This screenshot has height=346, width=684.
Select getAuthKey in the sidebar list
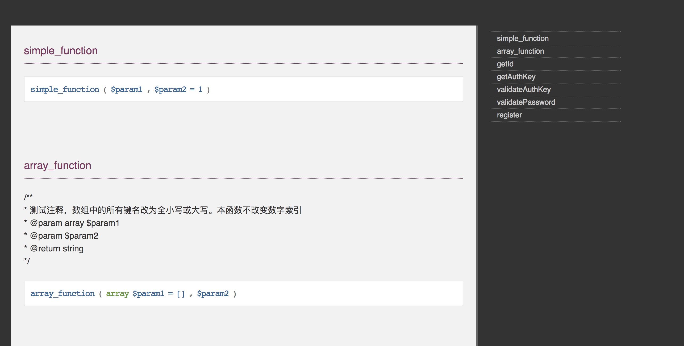[516, 77]
